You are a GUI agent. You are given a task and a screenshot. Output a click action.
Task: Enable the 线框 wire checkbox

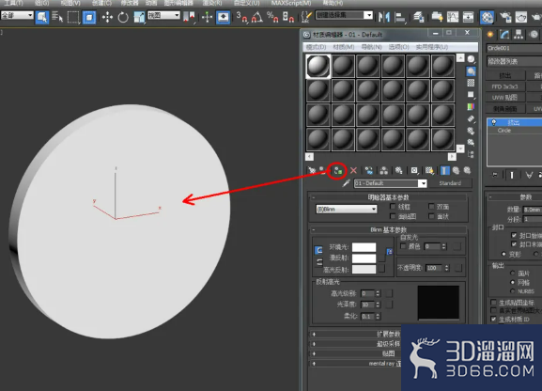click(x=393, y=207)
